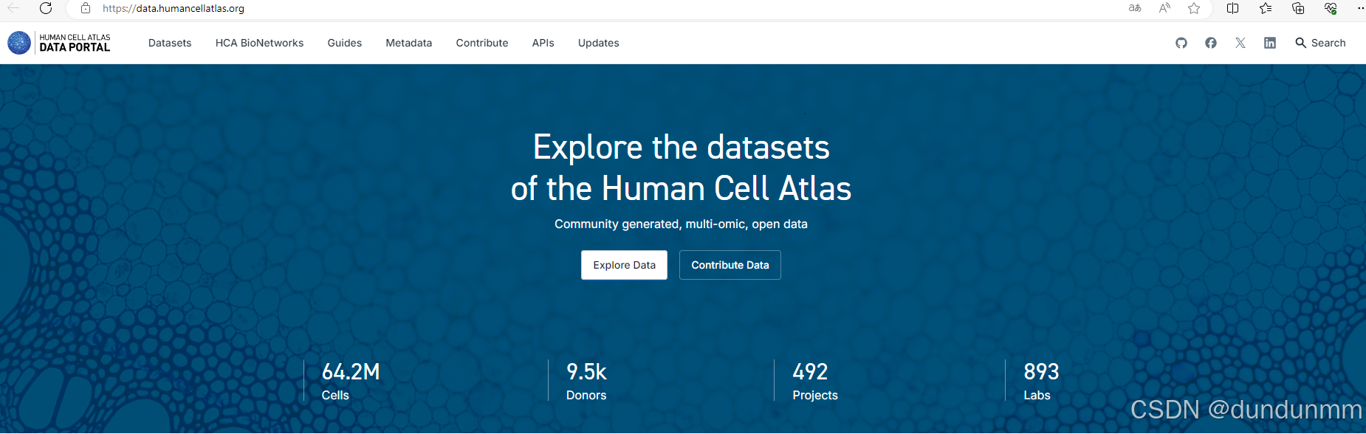Open the Human Cell Atlas GitHub page
Viewport: 1366px width, 434px height.
(x=1181, y=43)
